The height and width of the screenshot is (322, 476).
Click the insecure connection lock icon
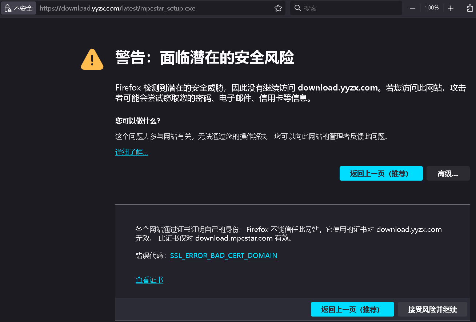[x=8, y=8]
